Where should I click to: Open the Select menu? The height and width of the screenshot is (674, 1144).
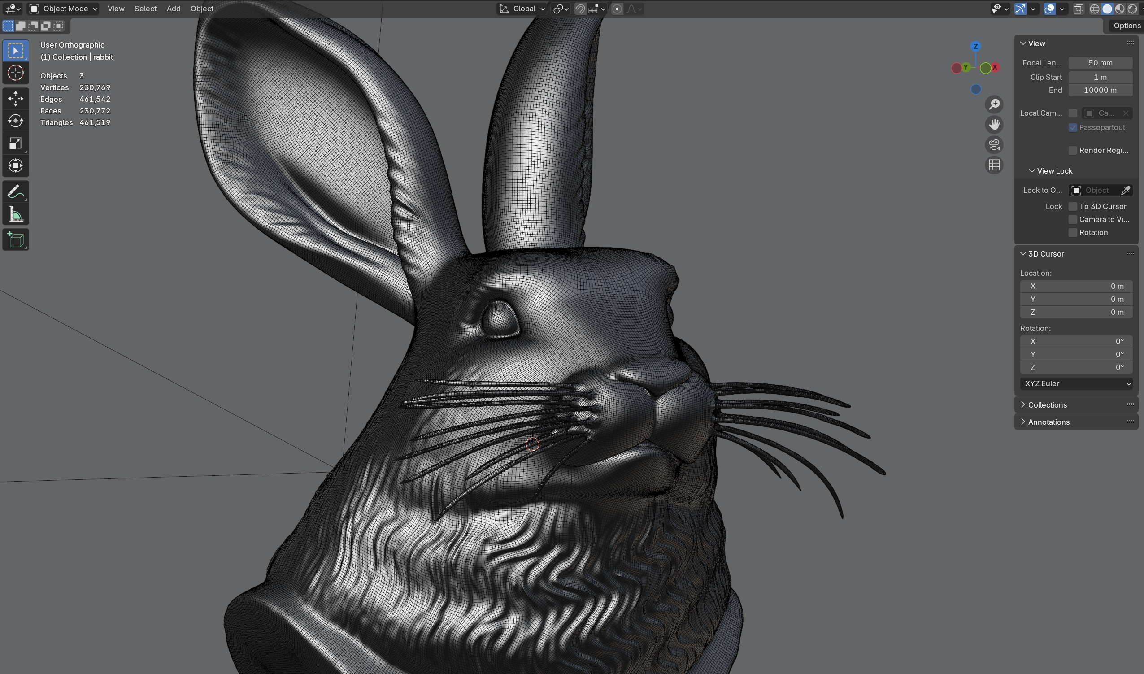[145, 9]
